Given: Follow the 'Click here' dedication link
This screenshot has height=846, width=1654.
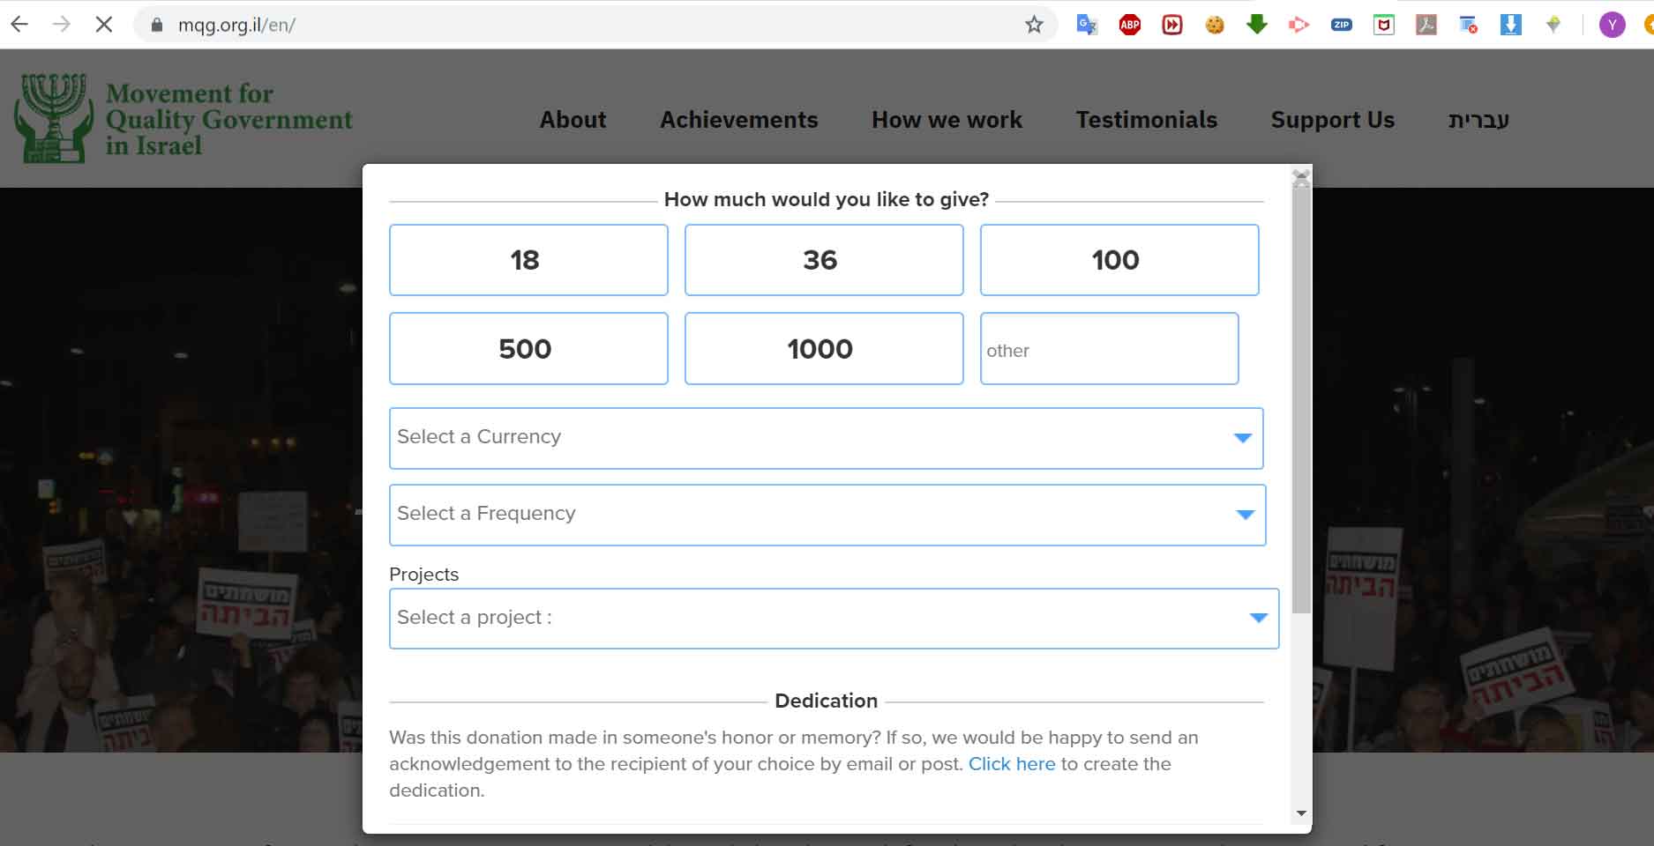Looking at the screenshot, I should [x=1011, y=764].
